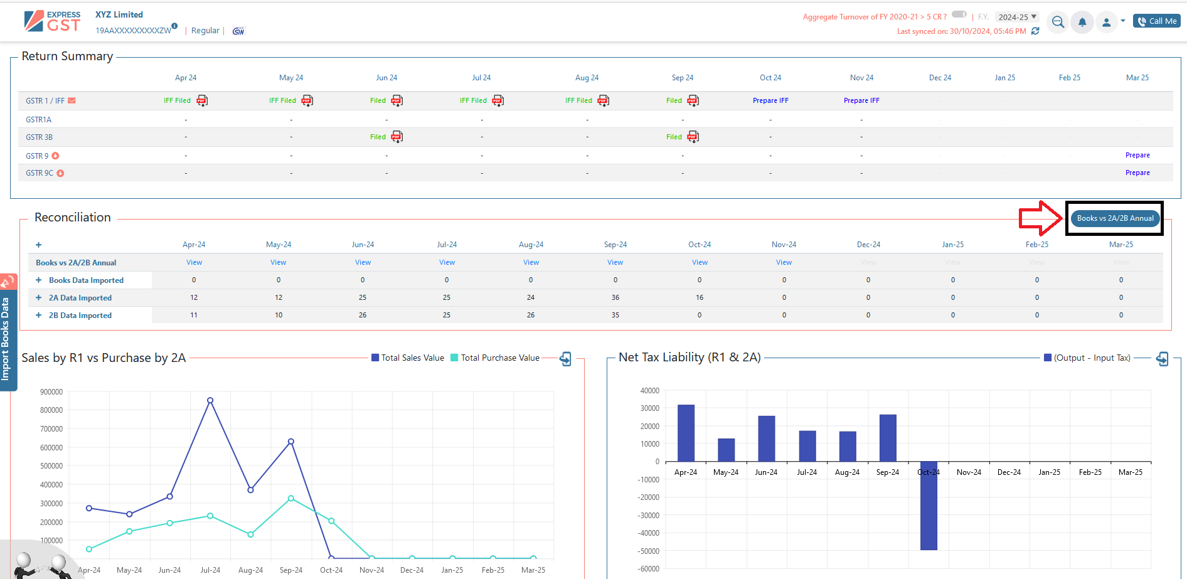The height and width of the screenshot is (579, 1187).
Task: Click Prepare IFF for Oct 24
Action: pyautogui.click(x=770, y=100)
